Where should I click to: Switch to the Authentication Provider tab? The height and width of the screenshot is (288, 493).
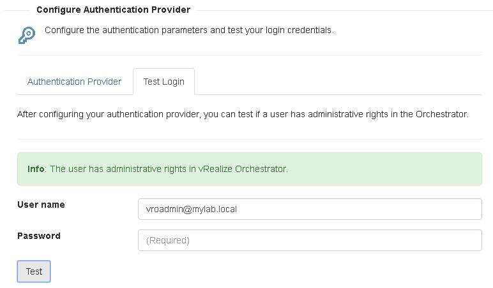(74, 82)
